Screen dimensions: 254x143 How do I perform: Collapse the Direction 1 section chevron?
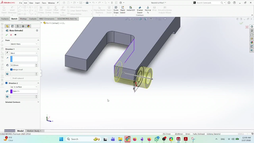(38, 49)
